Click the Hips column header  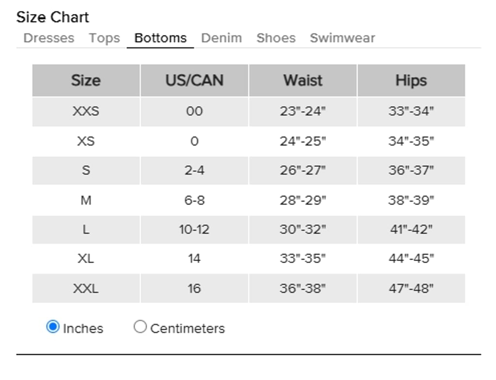point(411,80)
